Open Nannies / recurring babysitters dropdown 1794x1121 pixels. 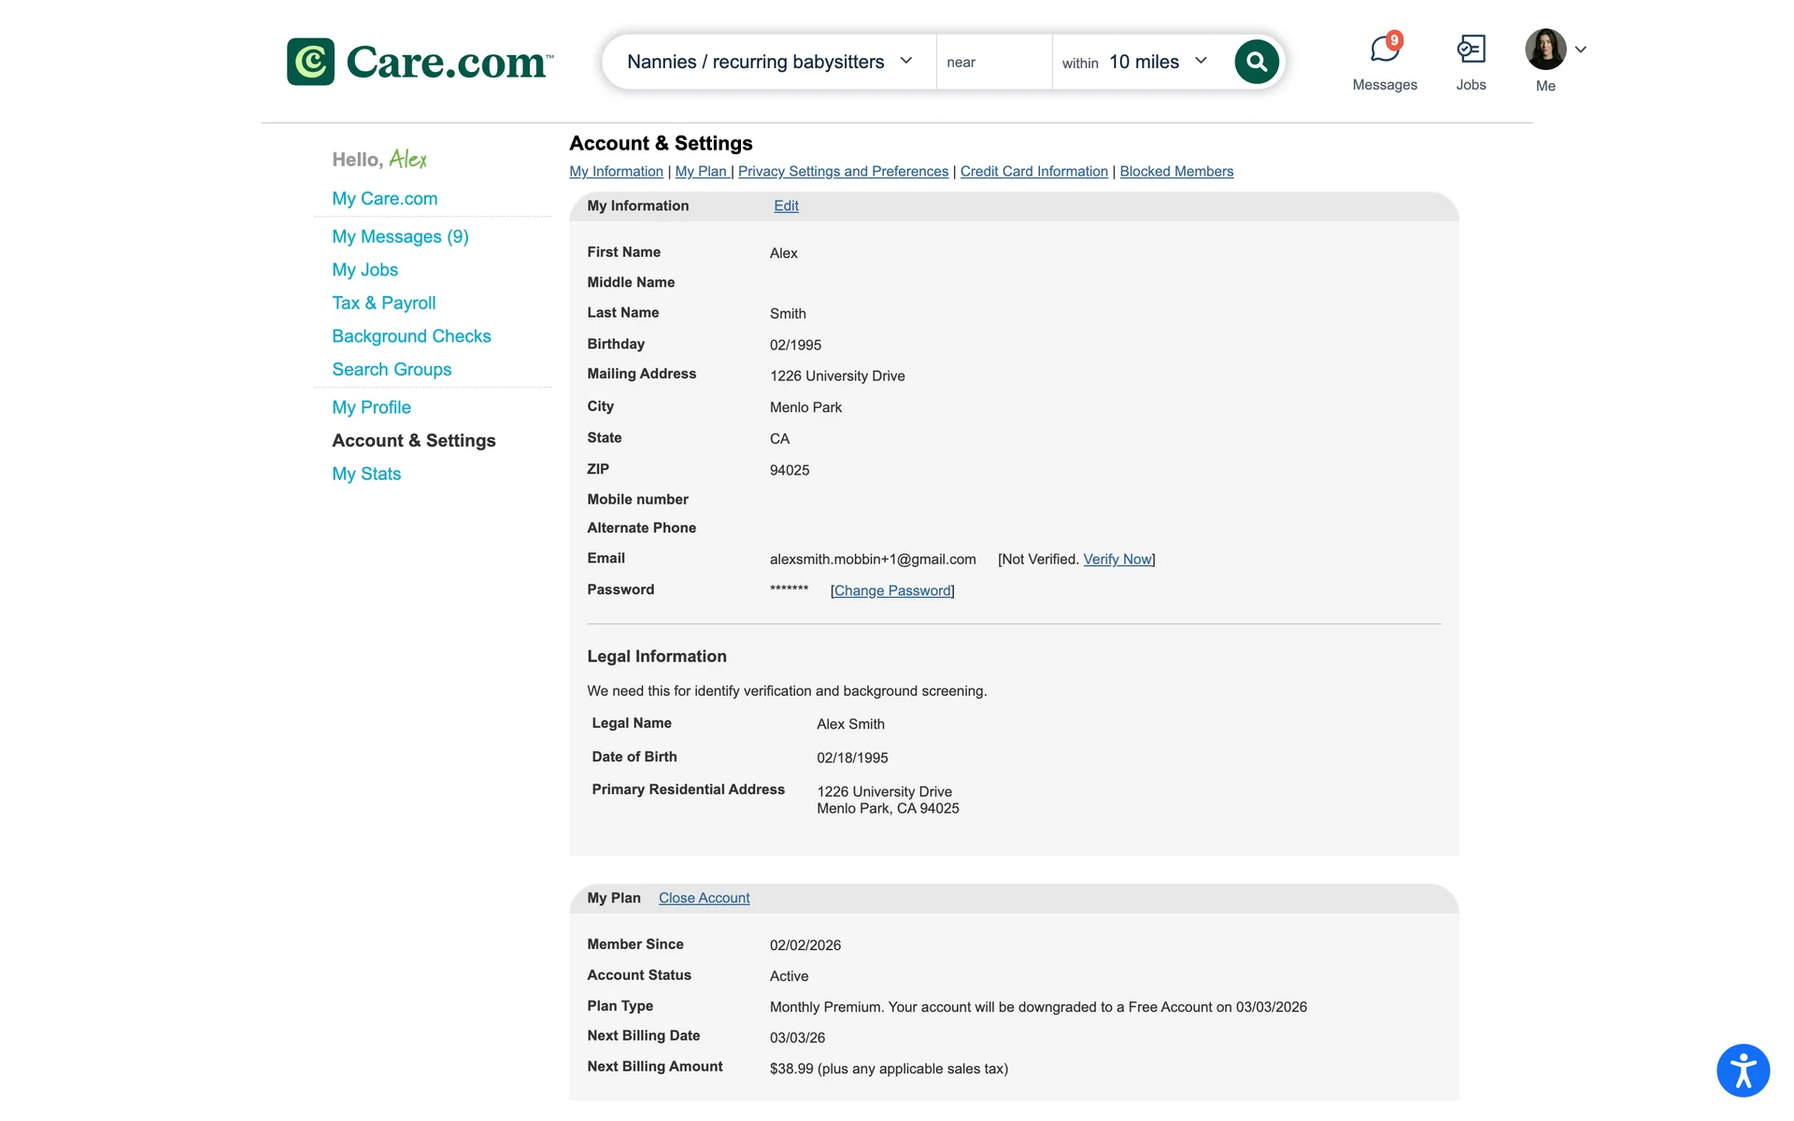point(769,62)
